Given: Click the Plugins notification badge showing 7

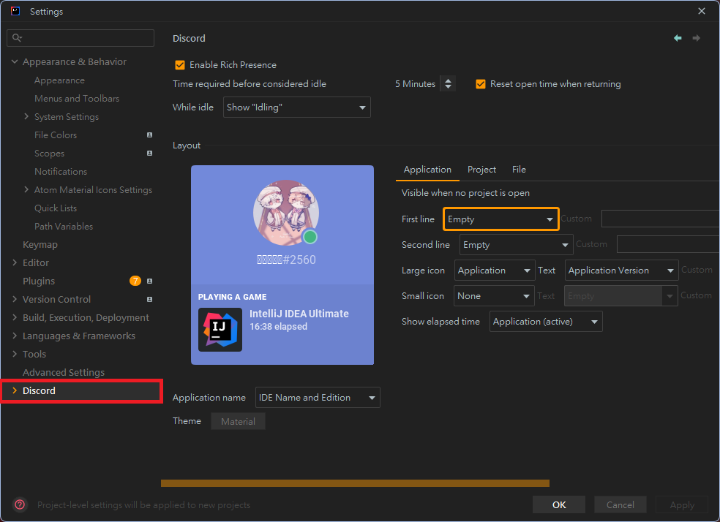Looking at the screenshot, I should coord(135,281).
